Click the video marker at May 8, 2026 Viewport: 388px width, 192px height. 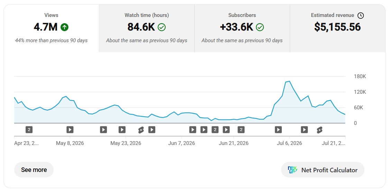tap(70, 129)
